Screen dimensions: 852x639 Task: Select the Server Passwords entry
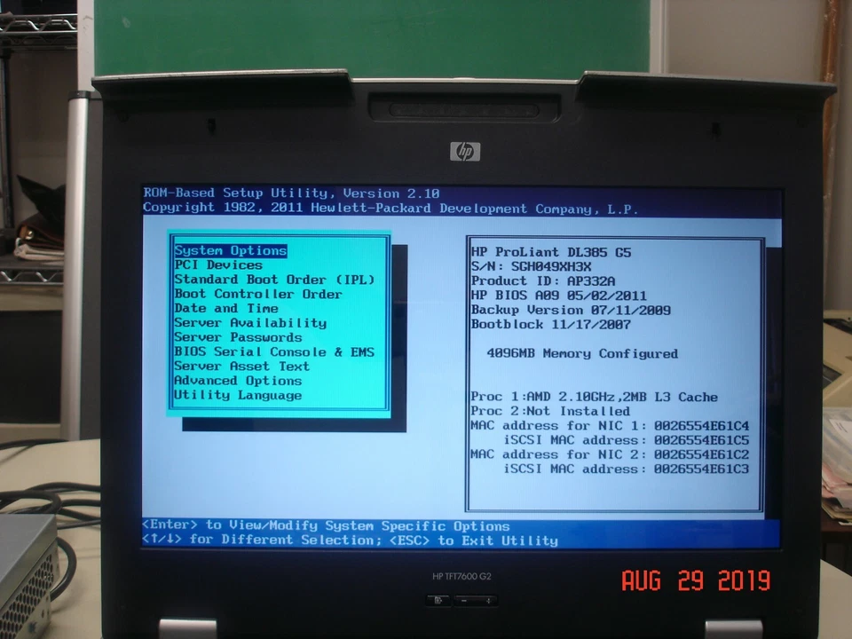(x=238, y=337)
